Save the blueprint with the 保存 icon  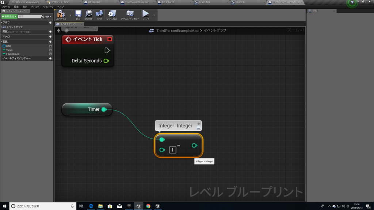[78, 15]
